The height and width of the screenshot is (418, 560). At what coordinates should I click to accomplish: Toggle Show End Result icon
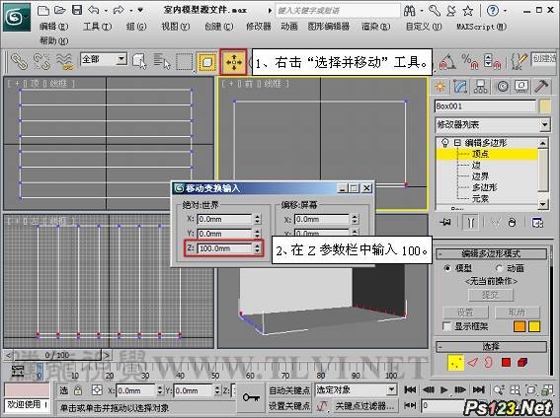[471, 223]
